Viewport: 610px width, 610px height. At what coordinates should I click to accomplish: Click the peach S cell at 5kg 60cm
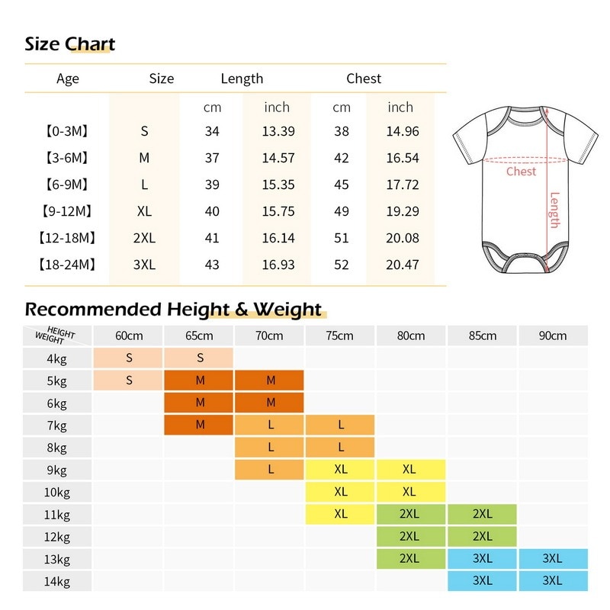pos(128,380)
